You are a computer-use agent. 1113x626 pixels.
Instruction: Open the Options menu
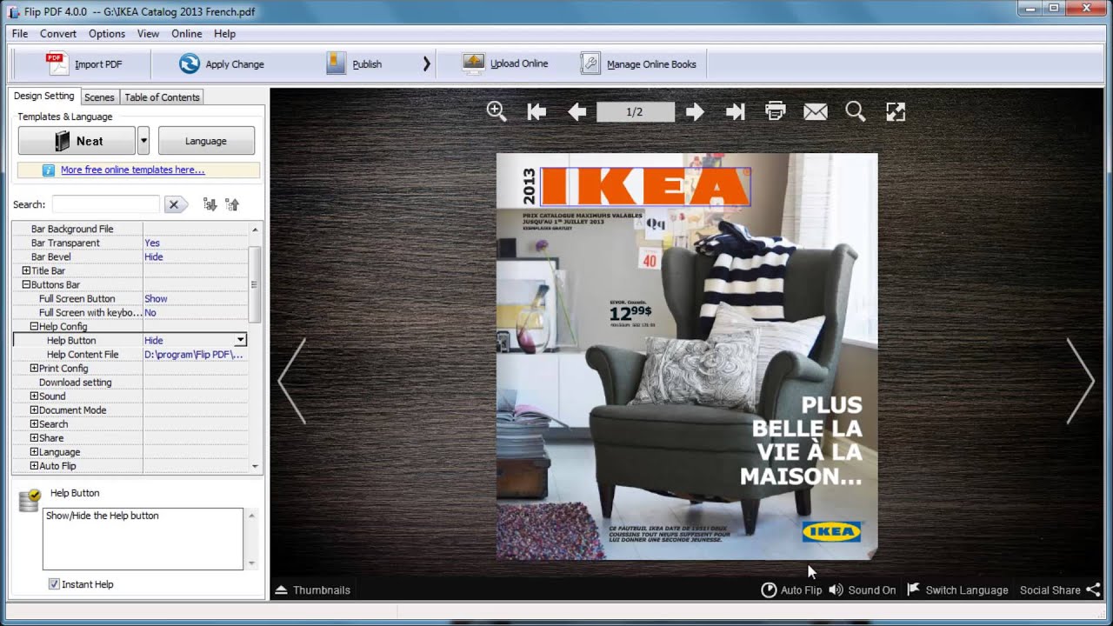pos(107,34)
